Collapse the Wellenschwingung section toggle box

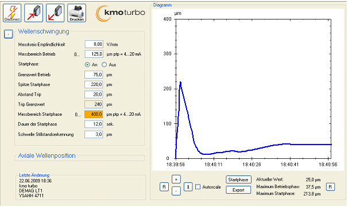(9, 34)
